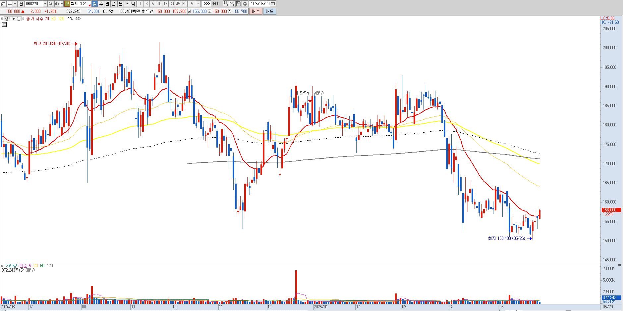
Task: Toggle the volume panel square marker
Action: coord(2,266)
